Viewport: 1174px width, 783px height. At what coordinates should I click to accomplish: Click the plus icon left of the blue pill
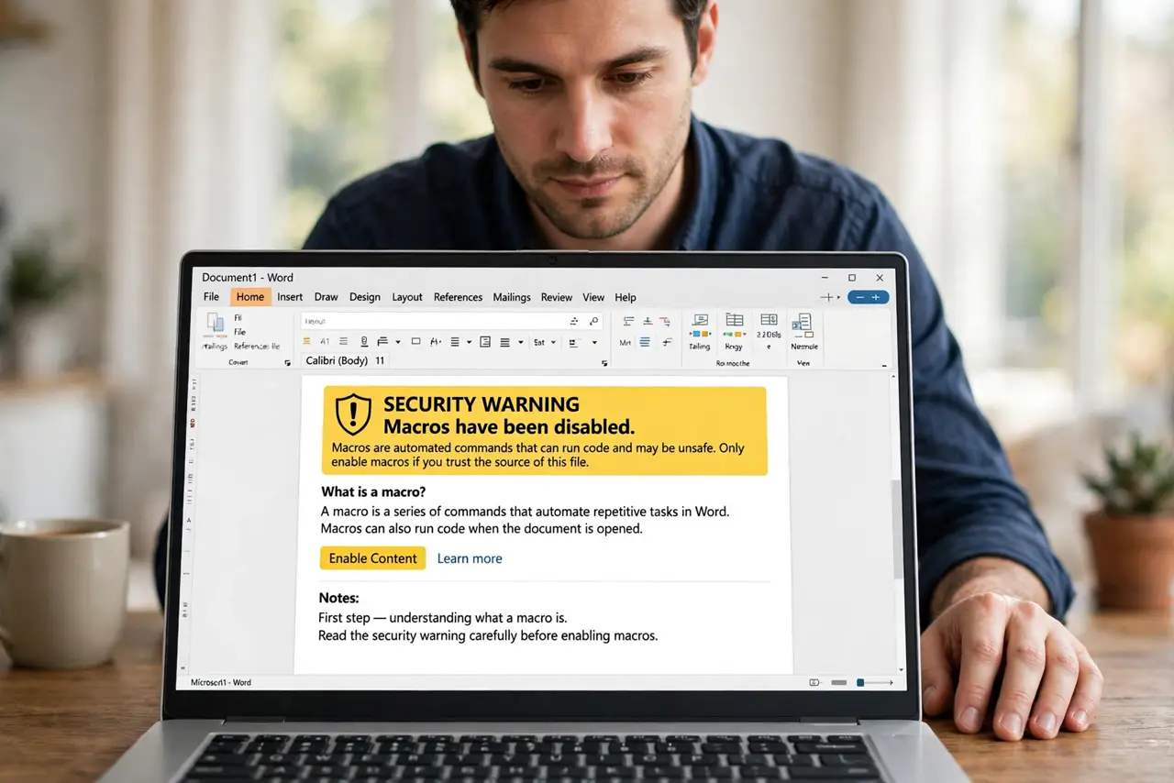[x=826, y=297]
